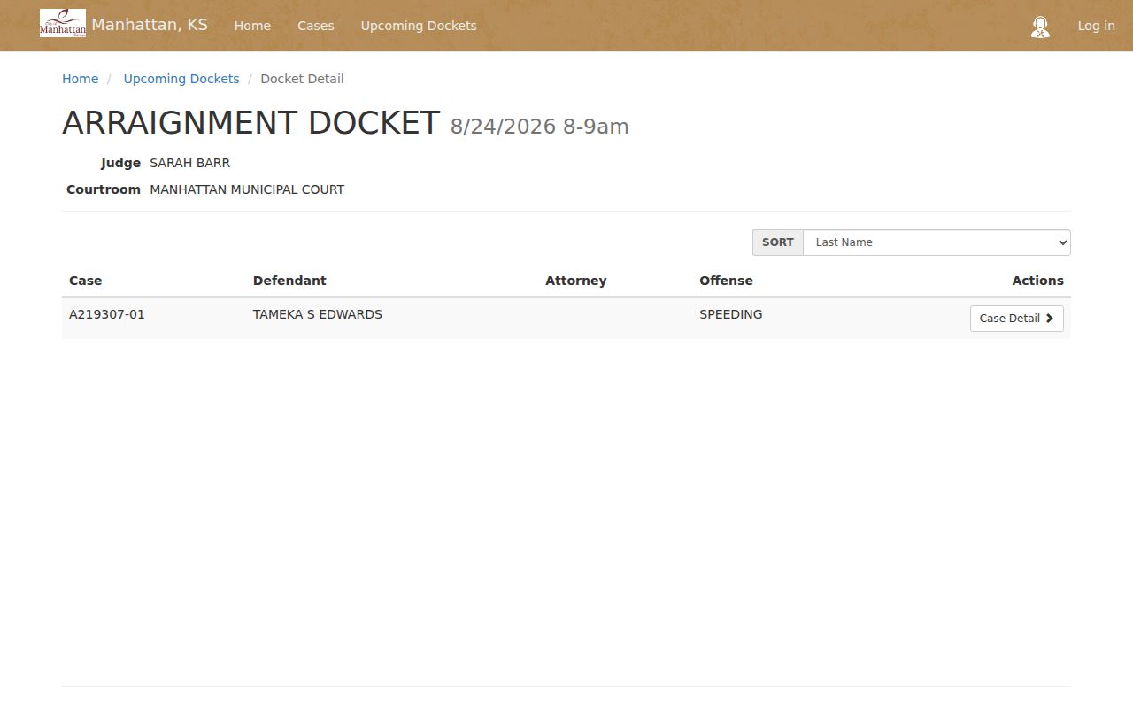
Task: Click Home in the breadcrumb trail
Action: click(x=80, y=79)
